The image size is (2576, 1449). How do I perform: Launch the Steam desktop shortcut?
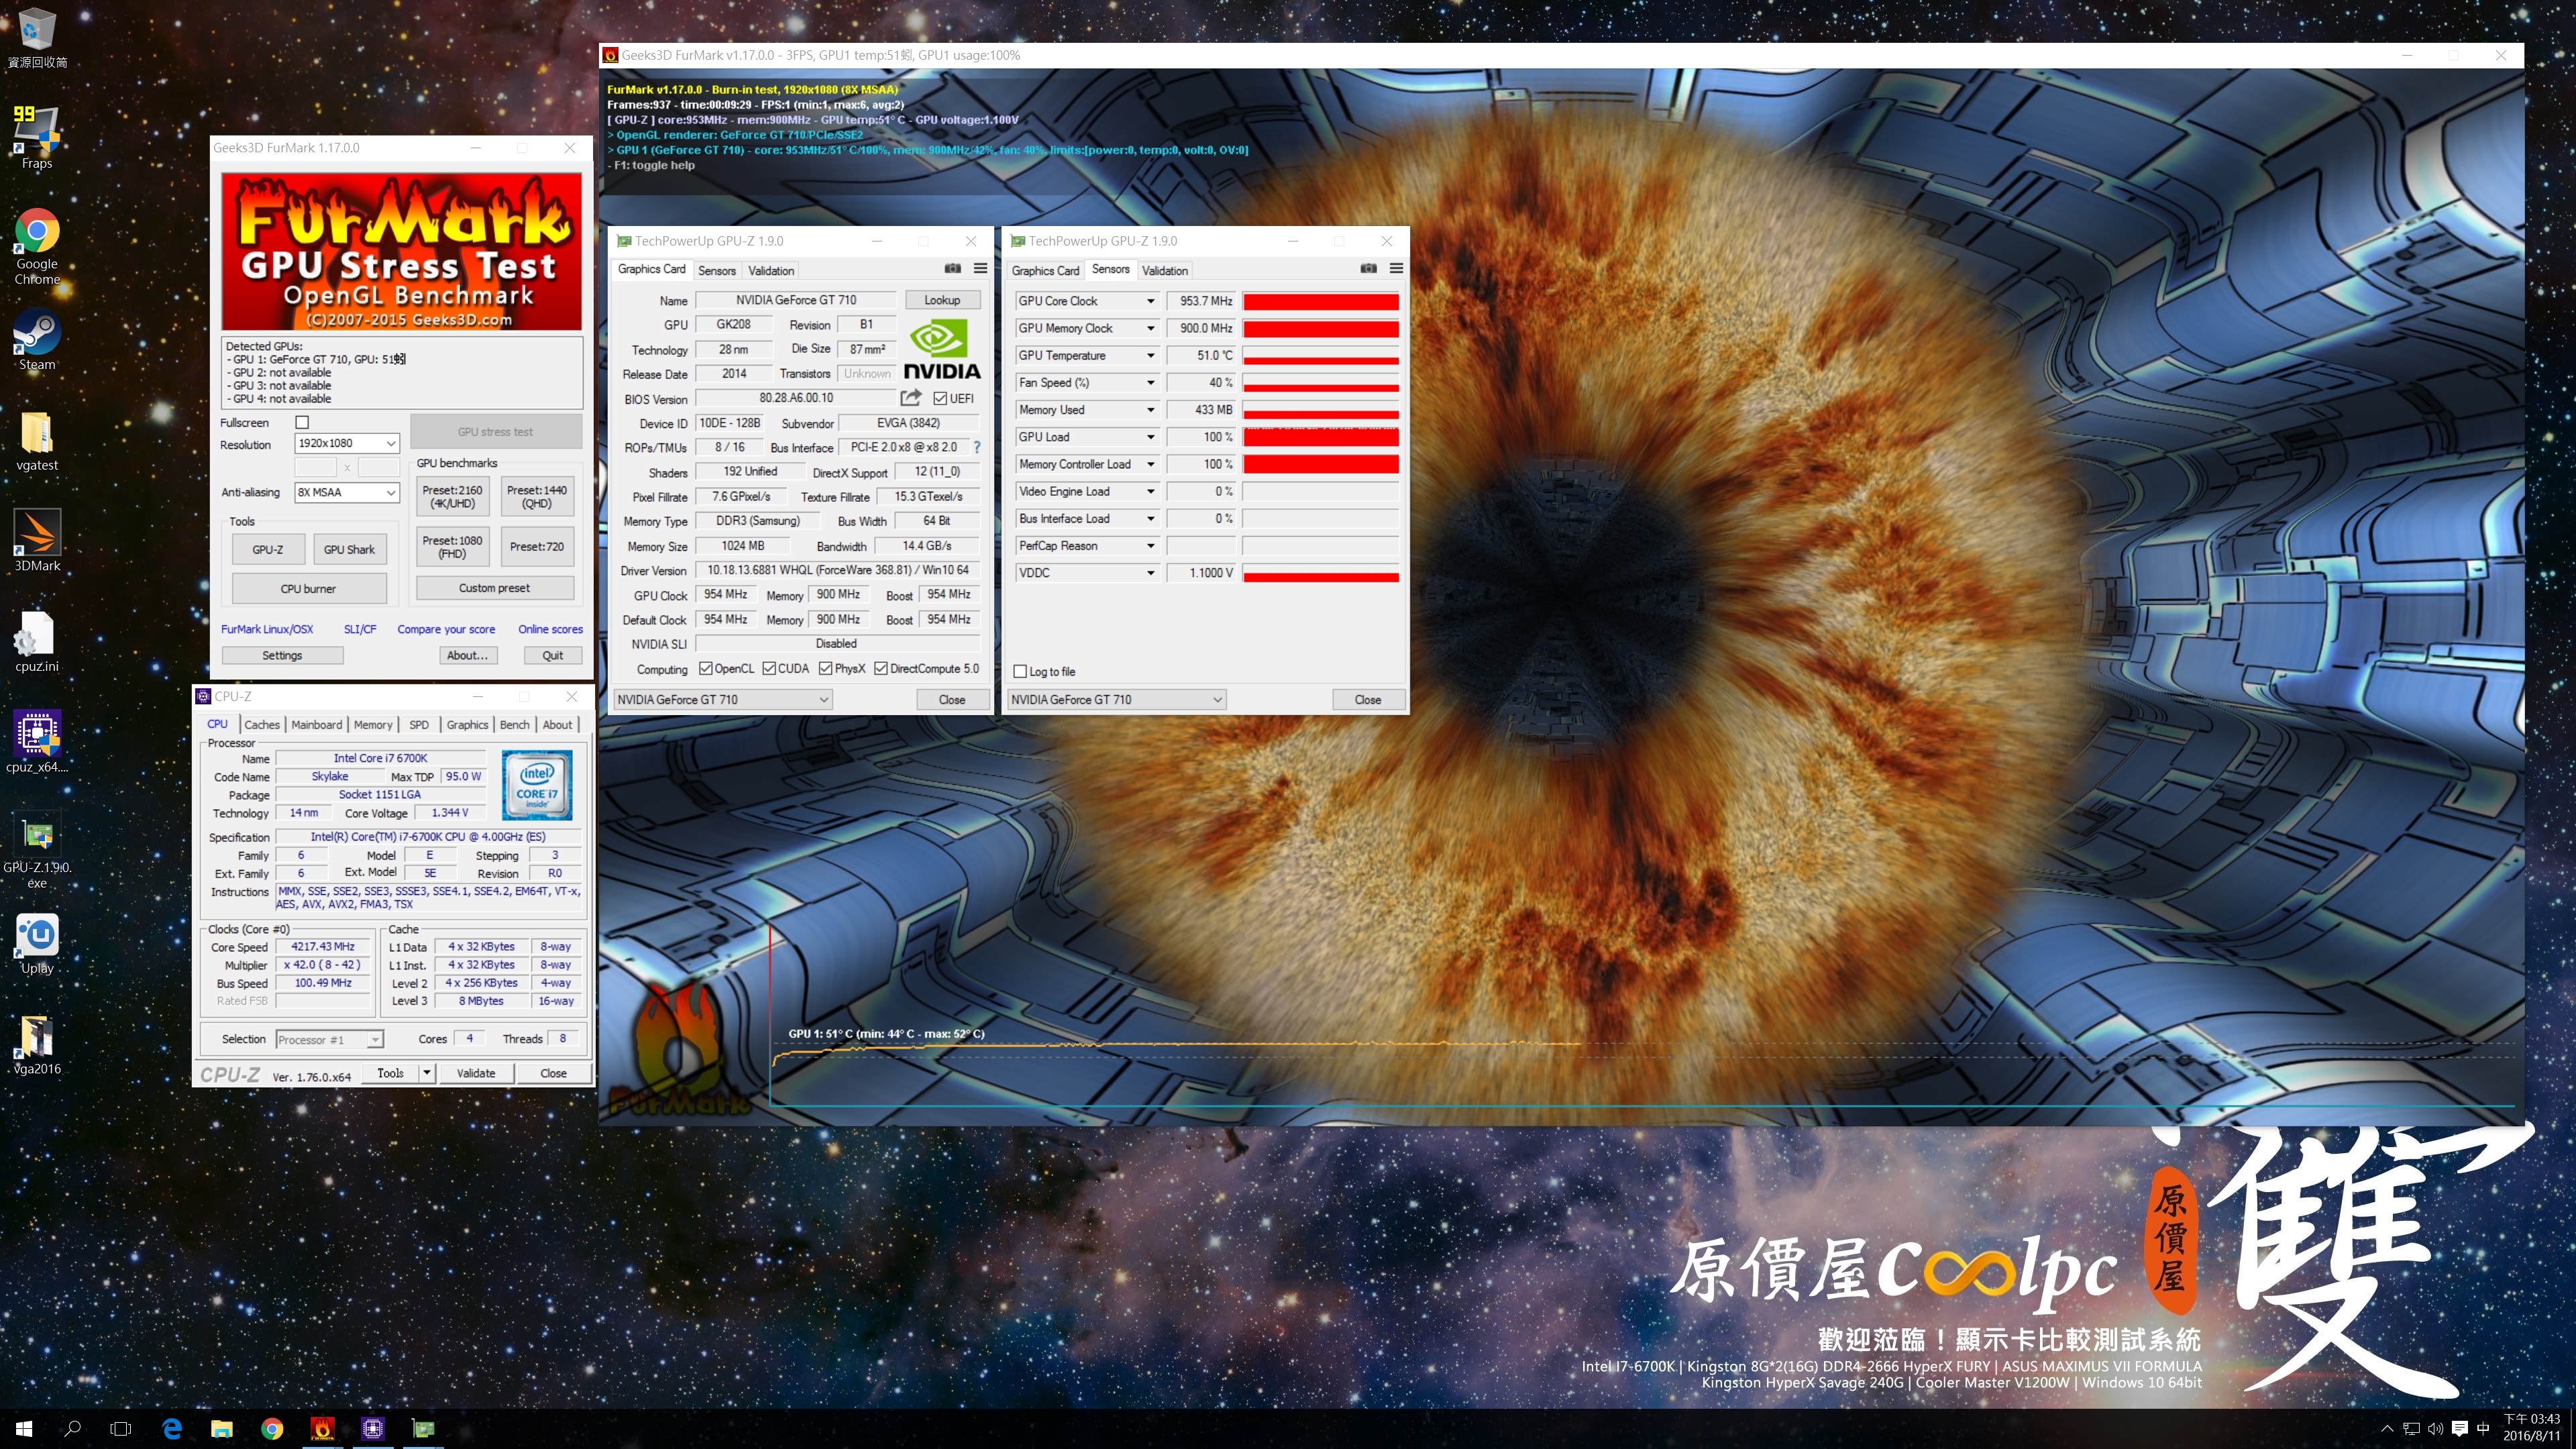click(37, 341)
